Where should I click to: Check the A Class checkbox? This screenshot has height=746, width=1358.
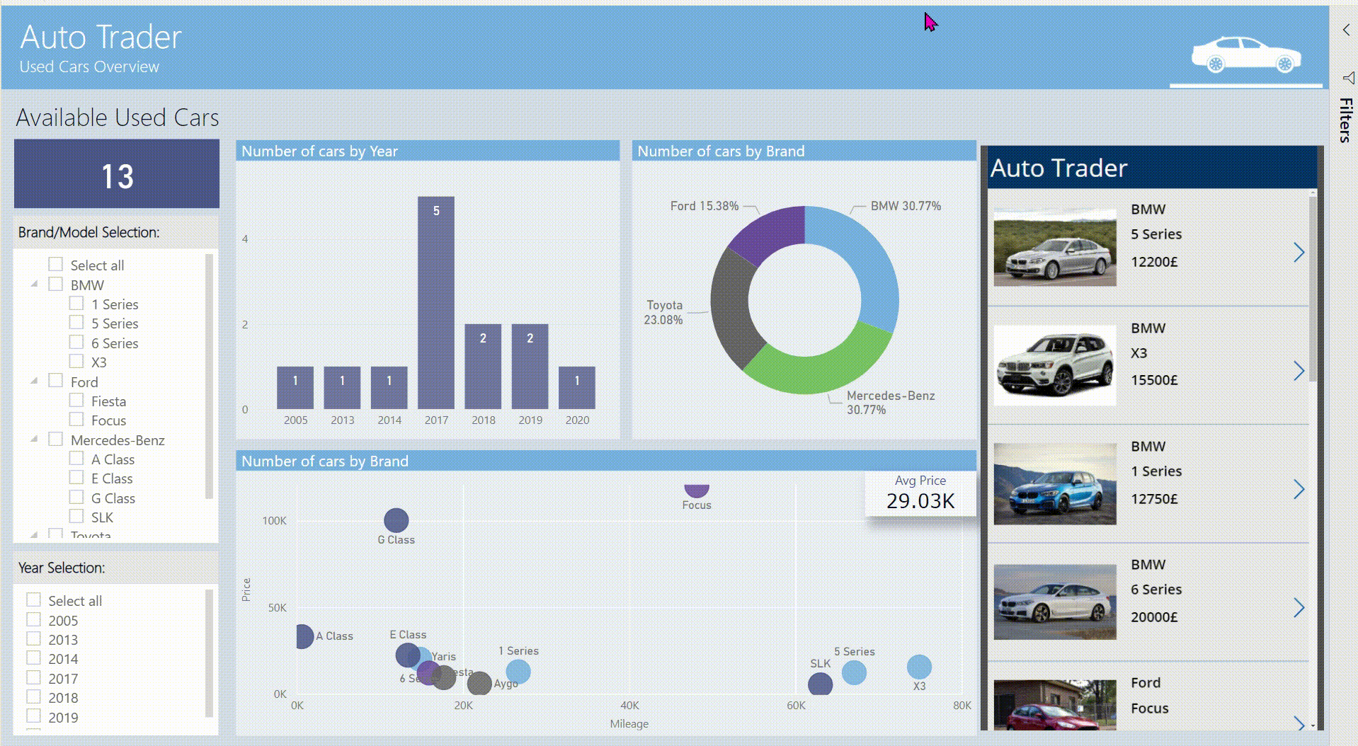point(76,458)
